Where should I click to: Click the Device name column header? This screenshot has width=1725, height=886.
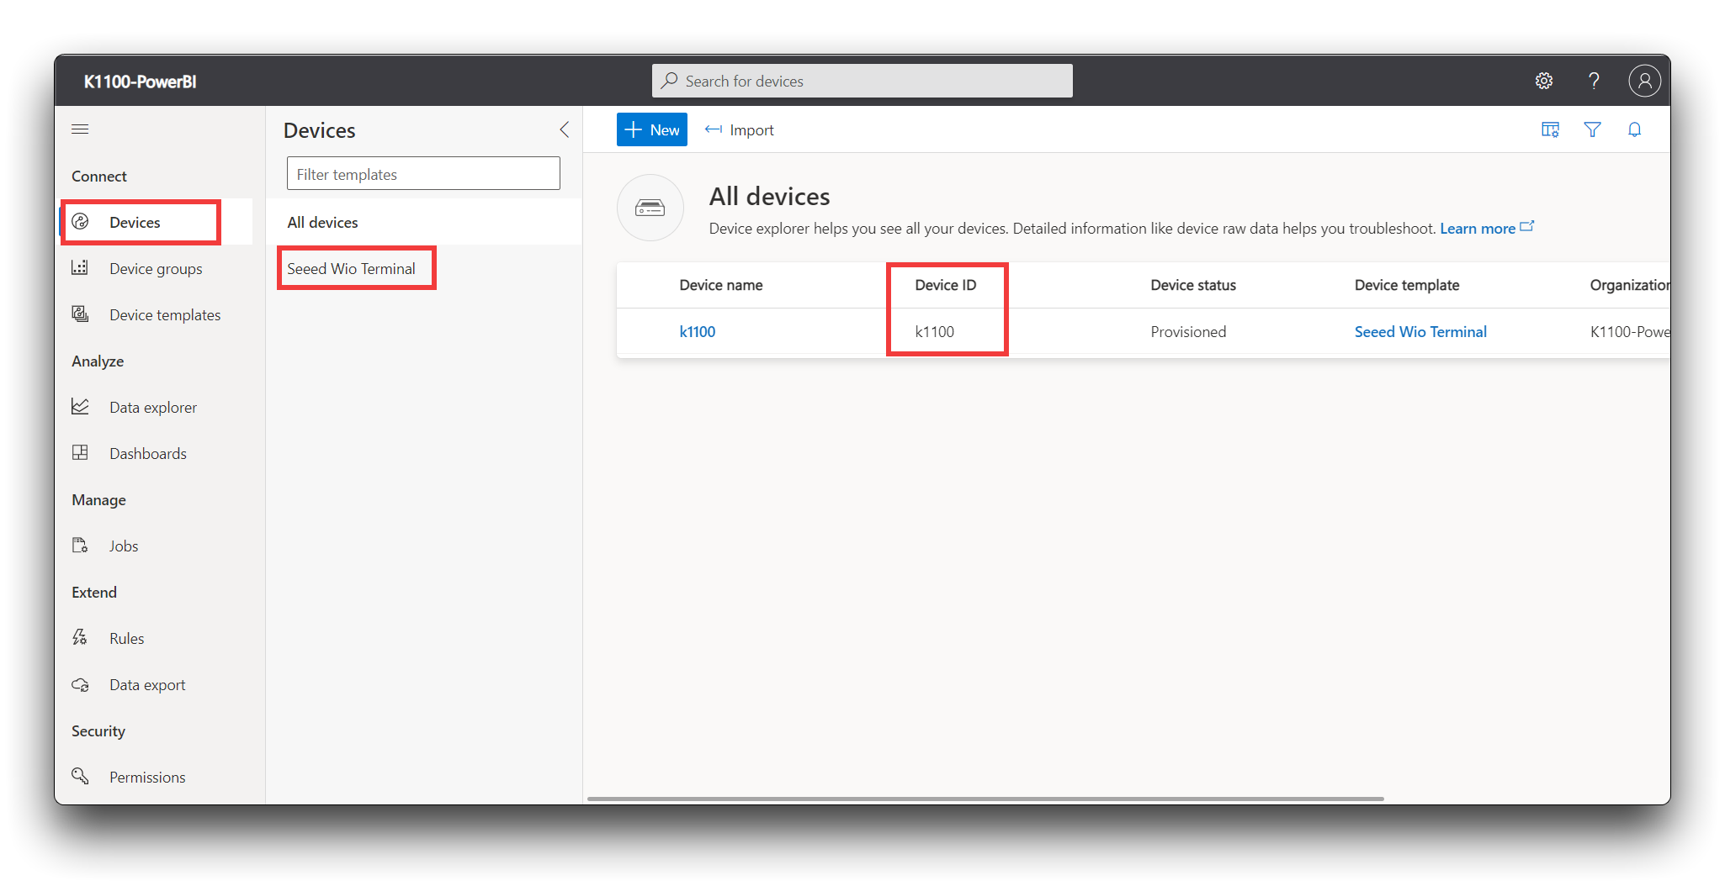(x=721, y=285)
